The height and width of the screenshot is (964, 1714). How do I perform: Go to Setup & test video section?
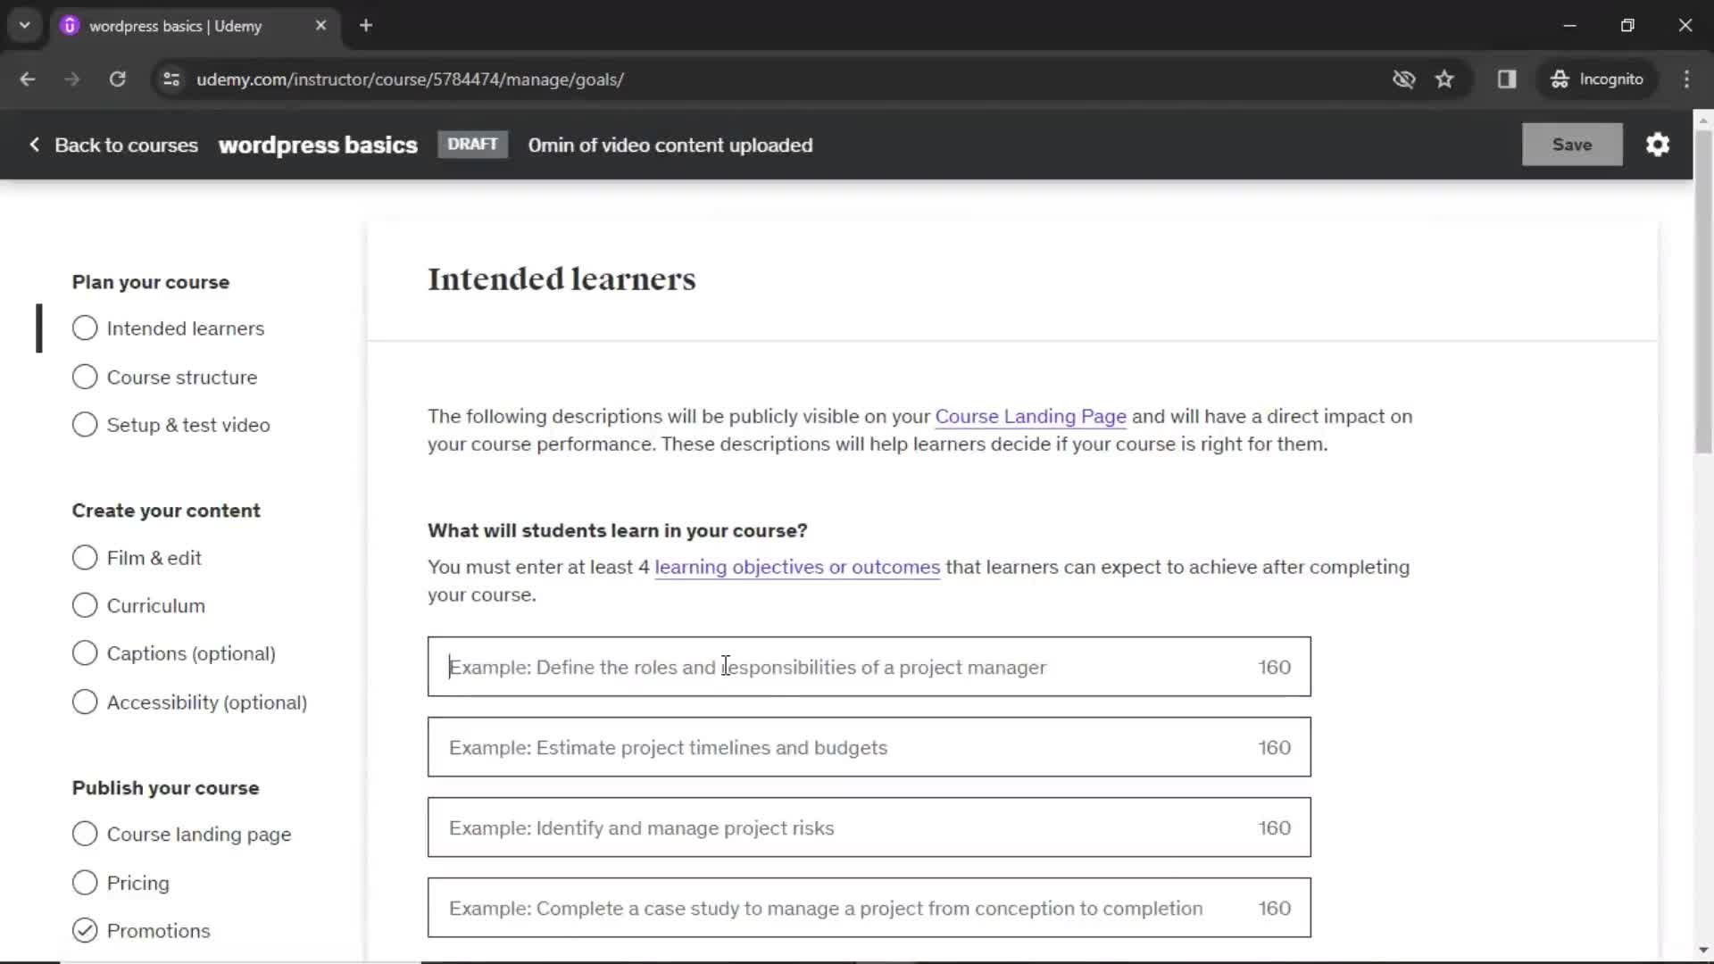tap(188, 425)
